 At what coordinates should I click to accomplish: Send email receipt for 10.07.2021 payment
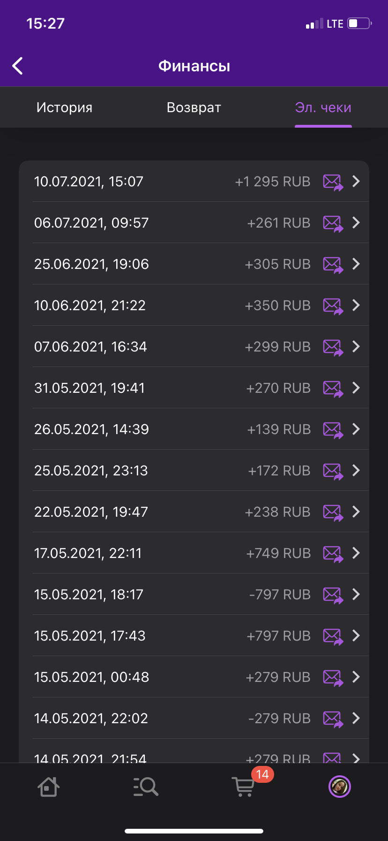click(x=333, y=182)
